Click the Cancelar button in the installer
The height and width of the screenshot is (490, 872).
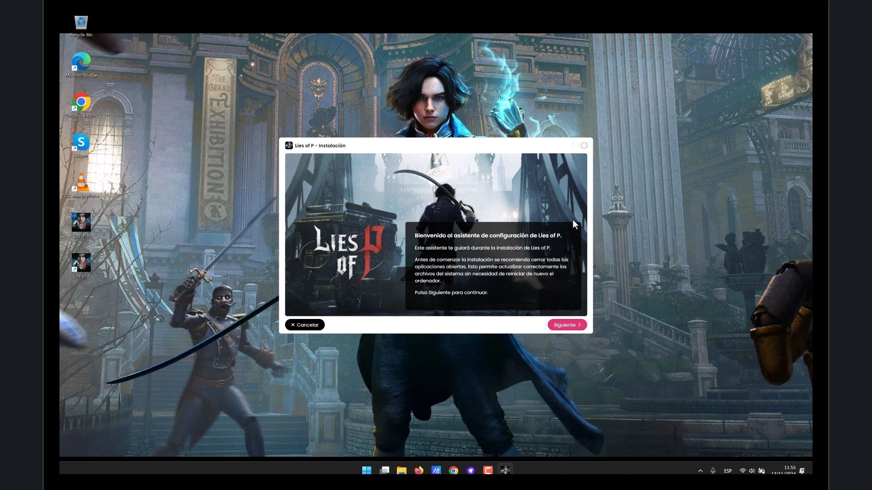(x=305, y=325)
